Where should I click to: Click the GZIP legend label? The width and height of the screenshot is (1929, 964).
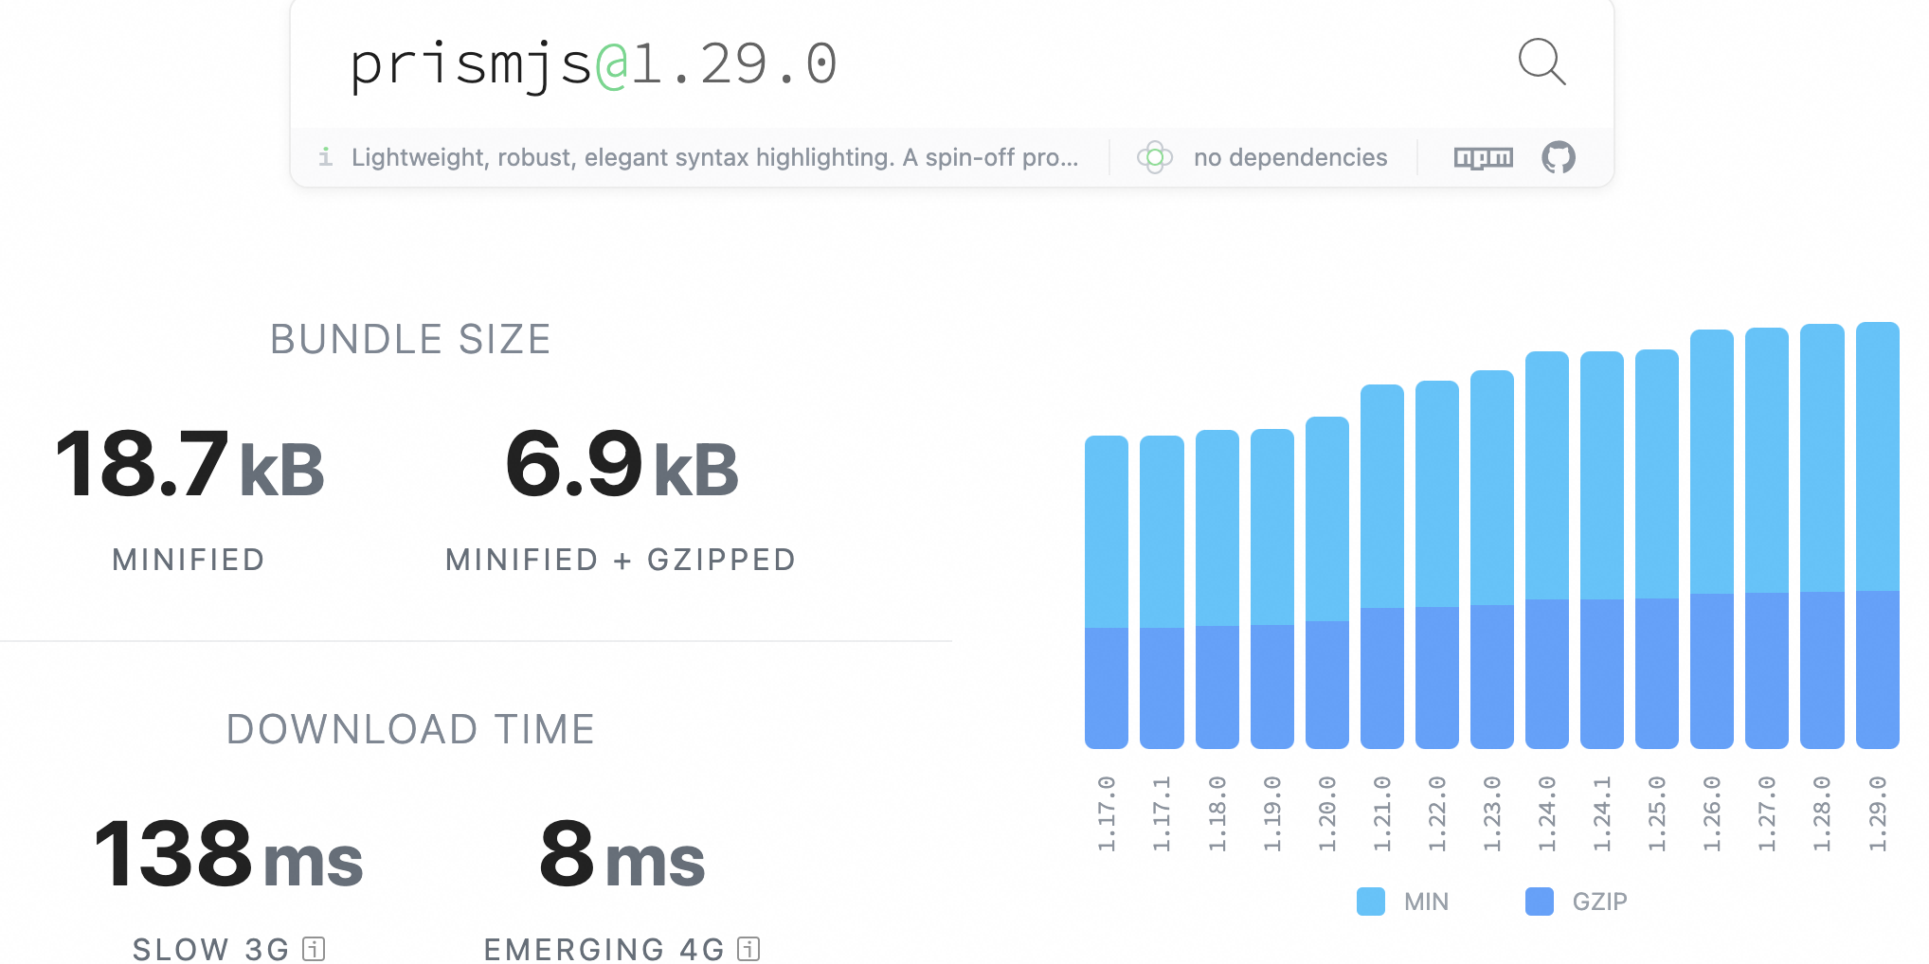coord(1599,902)
